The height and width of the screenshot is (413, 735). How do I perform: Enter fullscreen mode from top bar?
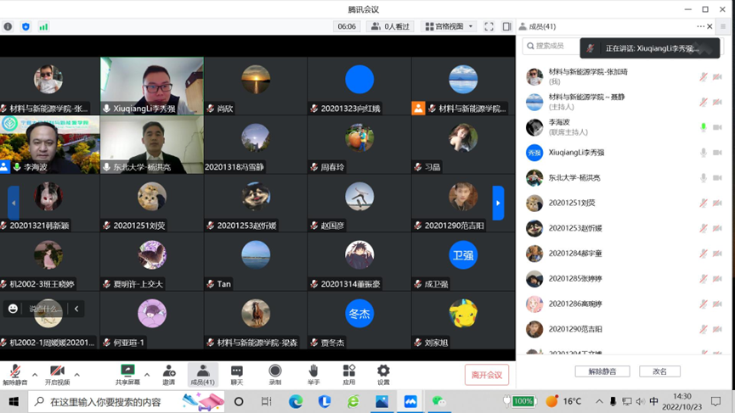[x=489, y=26]
